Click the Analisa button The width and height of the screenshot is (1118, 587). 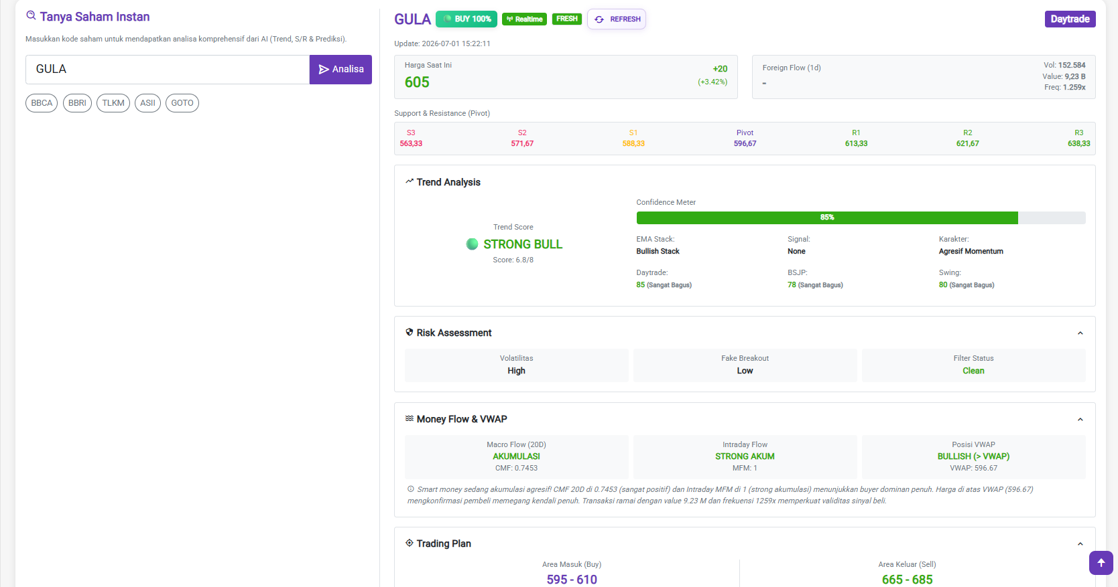point(340,70)
